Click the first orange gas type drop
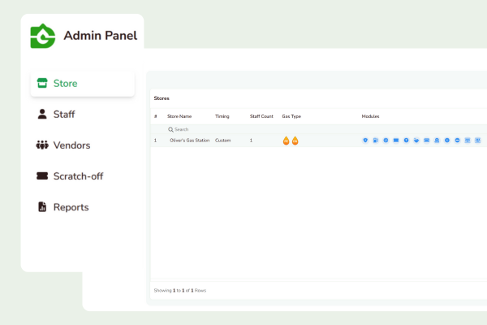487x325 pixels. point(286,141)
